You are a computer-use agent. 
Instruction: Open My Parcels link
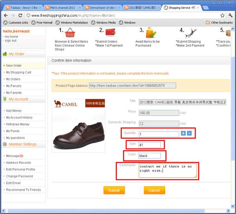coord(13,86)
